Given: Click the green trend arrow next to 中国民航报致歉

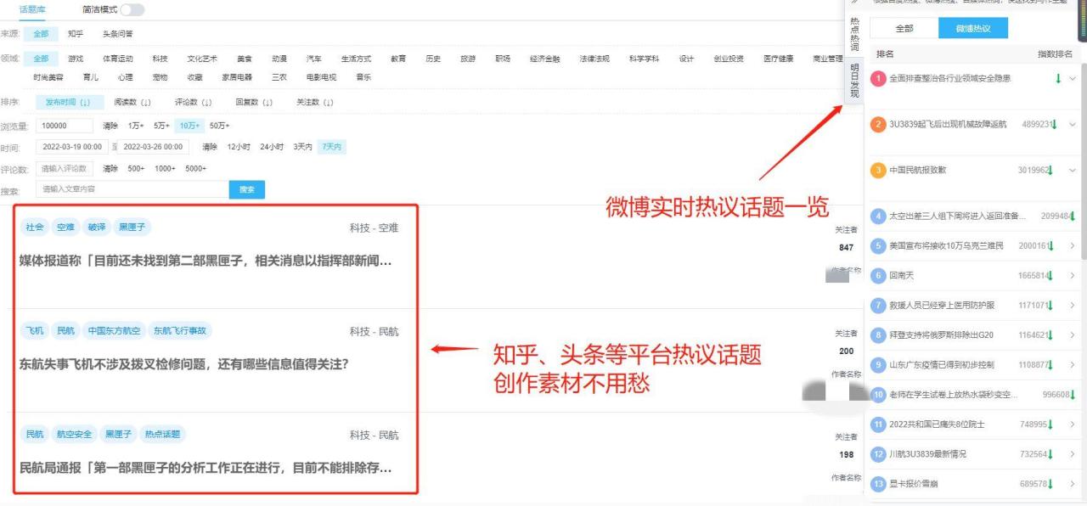Looking at the screenshot, I should point(1050,170).
